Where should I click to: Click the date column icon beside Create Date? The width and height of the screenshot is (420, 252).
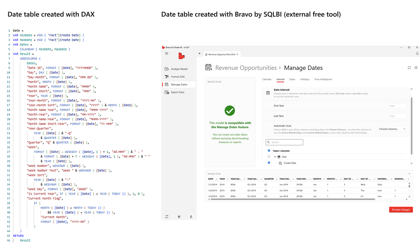coord(281,163)
